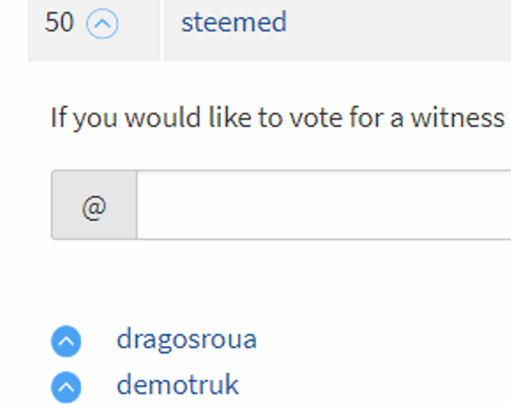Remove vote for dragosroua using its arrow icon

[x=66, y=342]
